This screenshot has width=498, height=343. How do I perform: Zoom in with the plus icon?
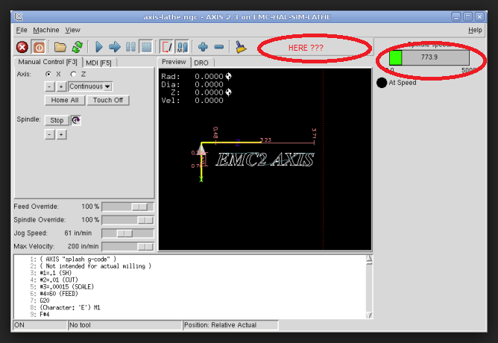point(203,47)
